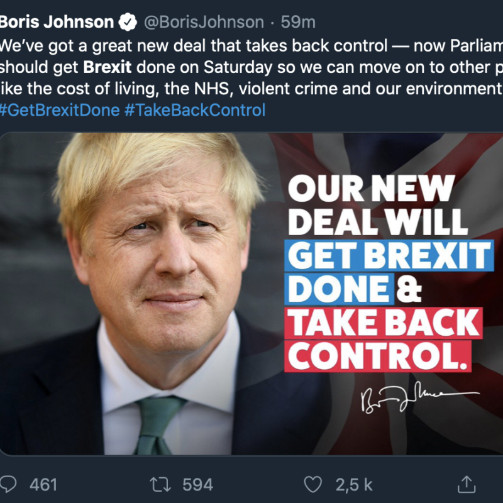Click the reply speech bubble icon
This screenshot has height=503, width=503.
11,484
